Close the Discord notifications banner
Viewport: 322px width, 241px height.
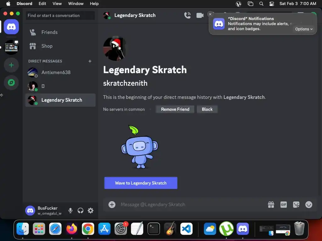tap(210, 14)
